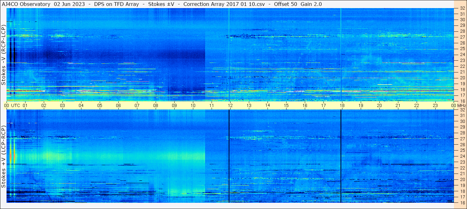Viewport: 467px width, 209px height.
Task: Click the 'MHz' label on time axis
Action: click(x=462, y=105)
